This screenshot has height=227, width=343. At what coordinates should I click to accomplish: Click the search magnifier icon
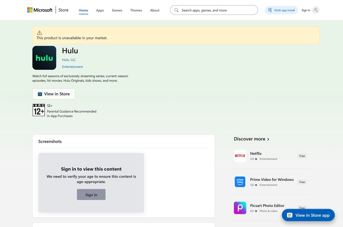pos(176,10)
